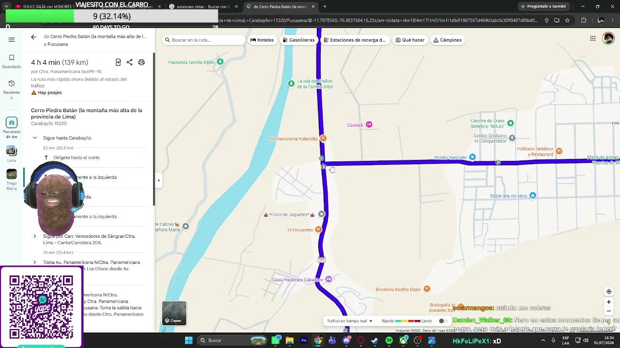Open the Google apps grid
The image size is (620, 348).
593,39
